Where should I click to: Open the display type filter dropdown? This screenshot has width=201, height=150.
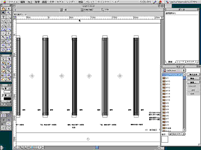[x=177, y=134]
